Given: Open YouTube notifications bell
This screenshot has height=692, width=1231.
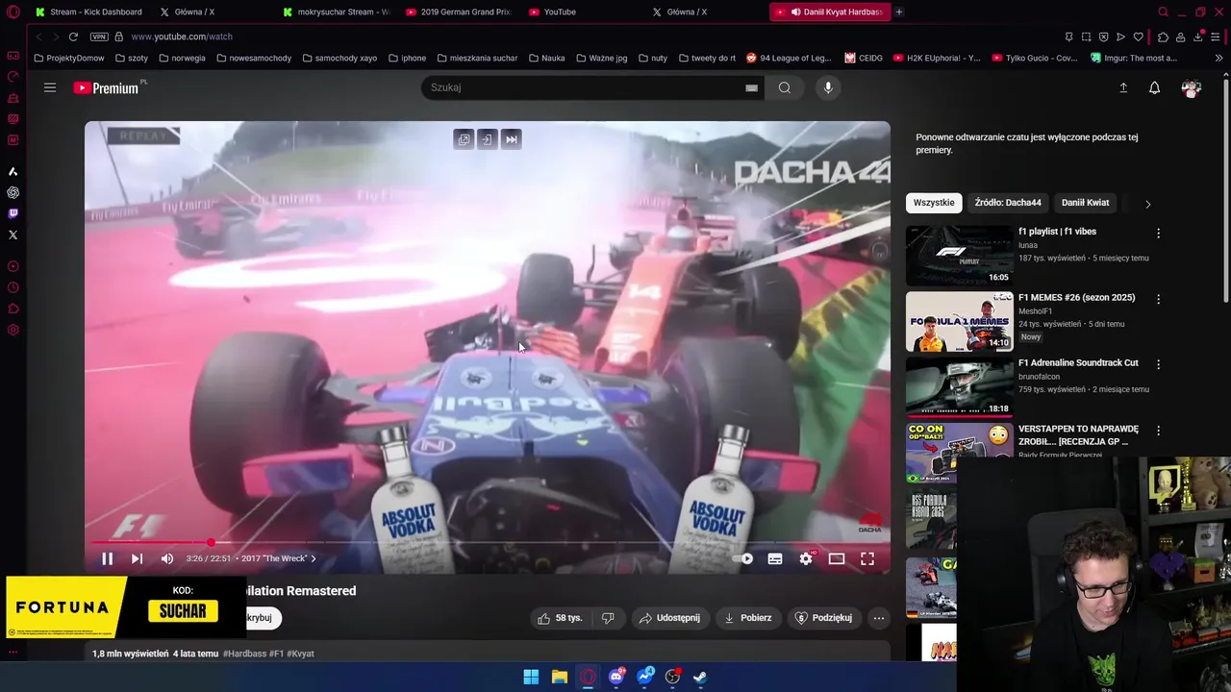Looking at the screenshot, I should click(x=1154, y=87).
